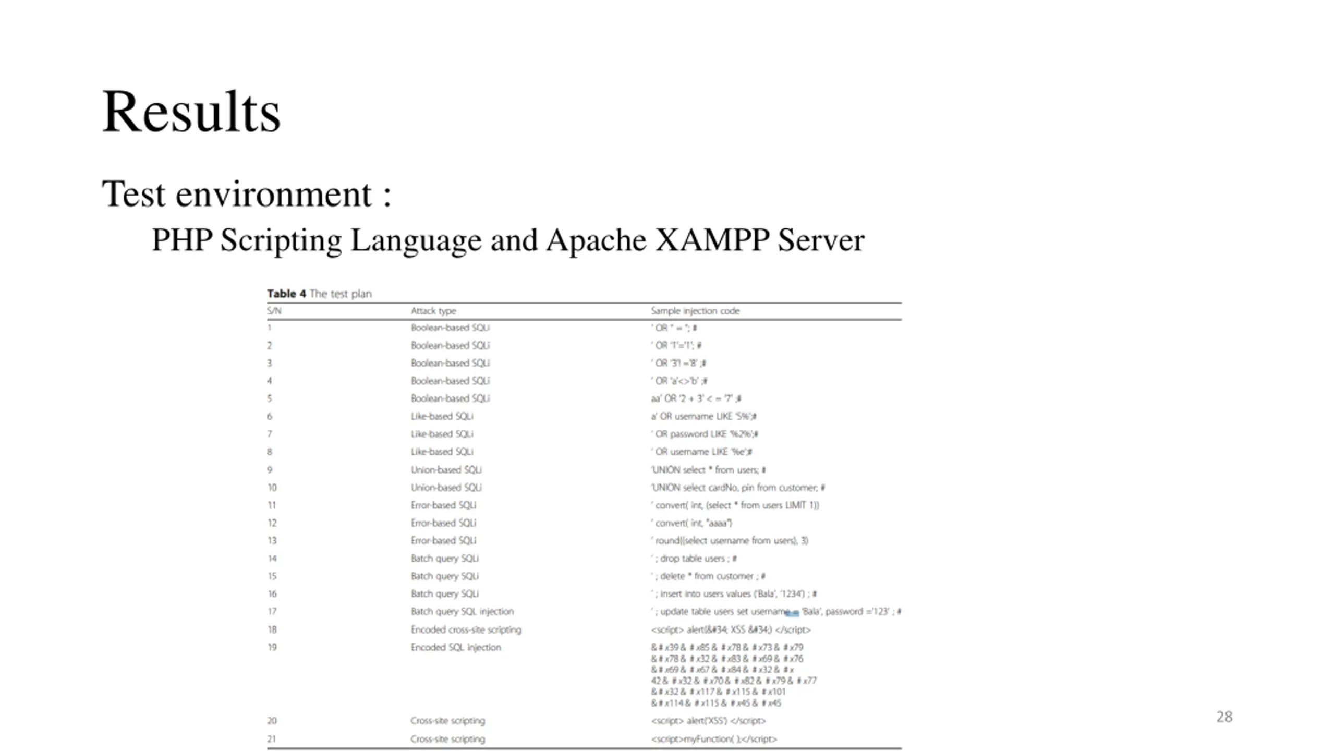Click "Encoded cross-site scripting" attack type
Screen dimensions: 1335x751
466,629
